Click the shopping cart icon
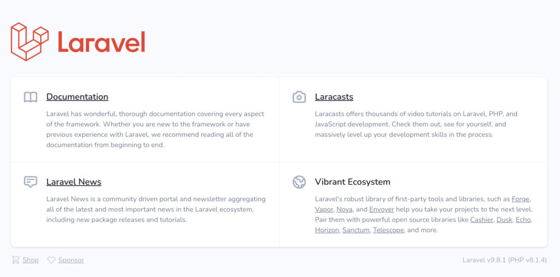Image resolution: width=560 pixels, height=277 pixels. tap(15, 260)
